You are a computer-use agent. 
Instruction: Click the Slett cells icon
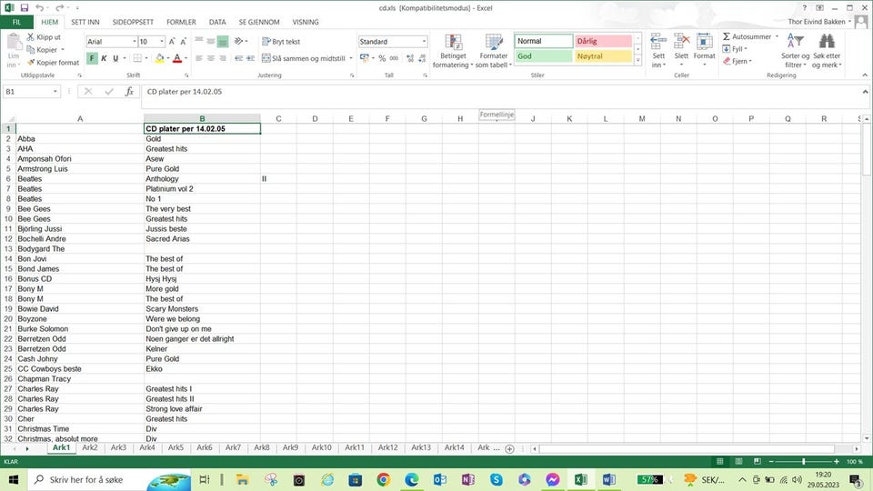[x=681, y=42]
